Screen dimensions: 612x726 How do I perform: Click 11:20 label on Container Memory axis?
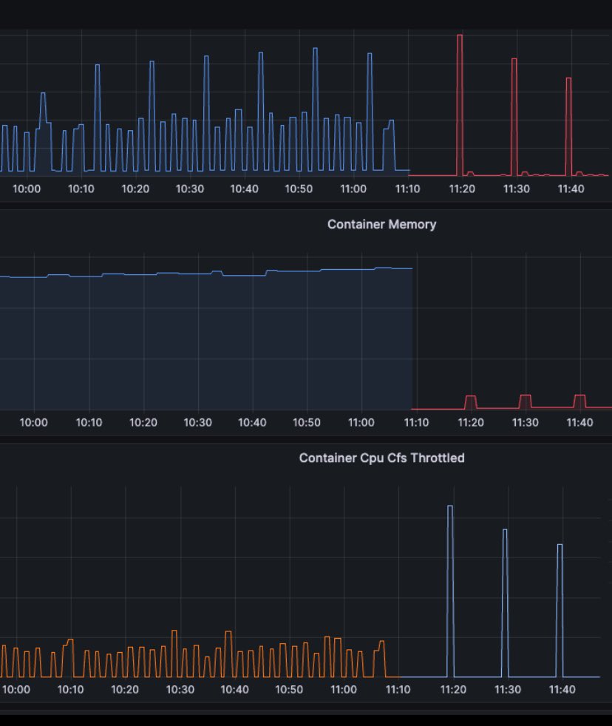tap(471, 422)
